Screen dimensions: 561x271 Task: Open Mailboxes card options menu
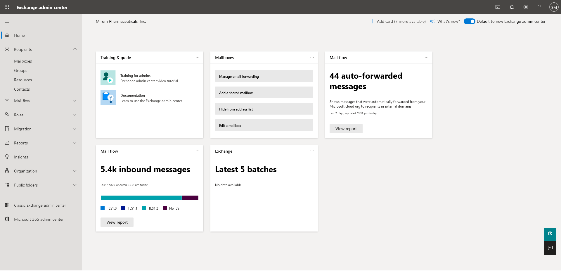312,58
